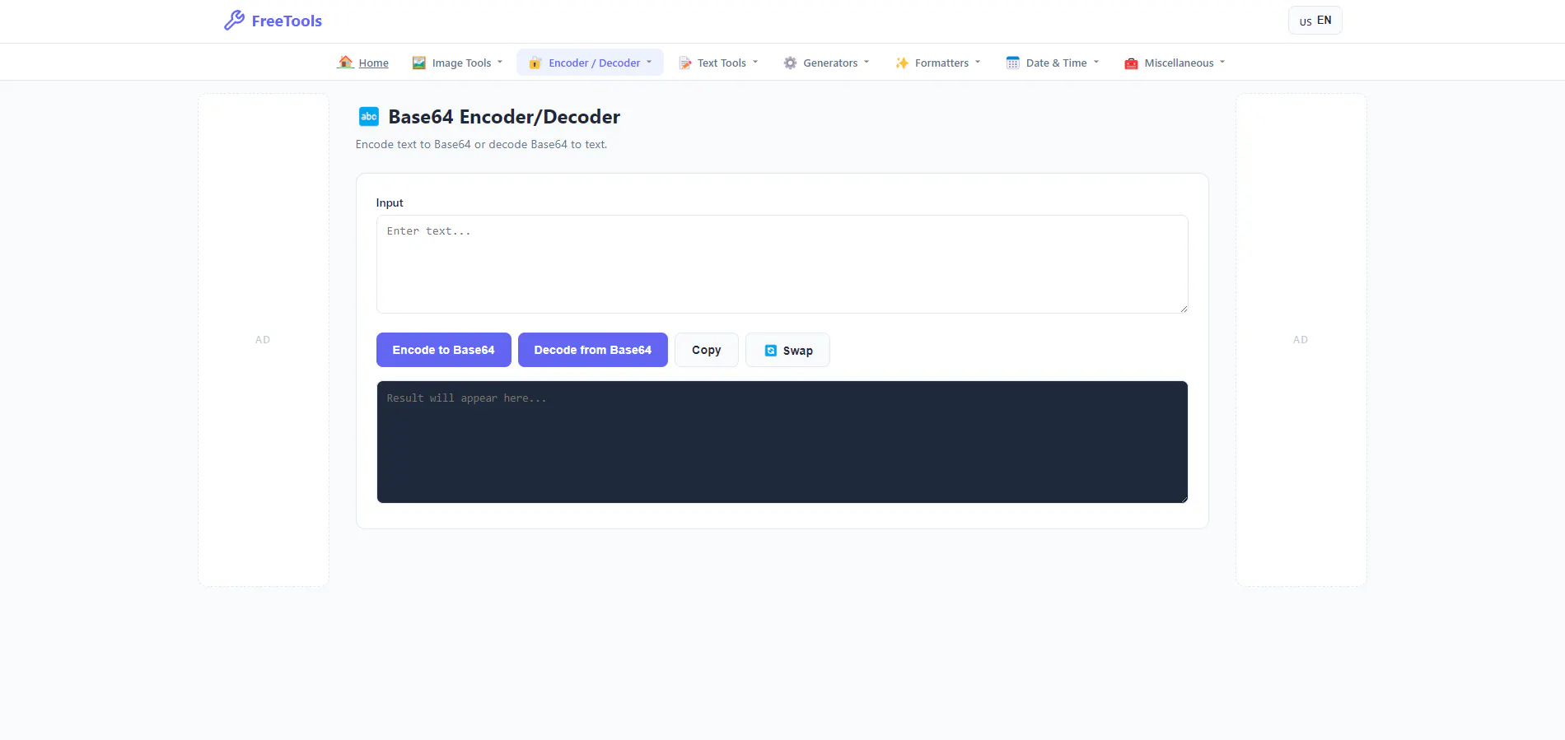
Task: Click the Input textarea resize handle
Action: click(x=1184, y=309)
